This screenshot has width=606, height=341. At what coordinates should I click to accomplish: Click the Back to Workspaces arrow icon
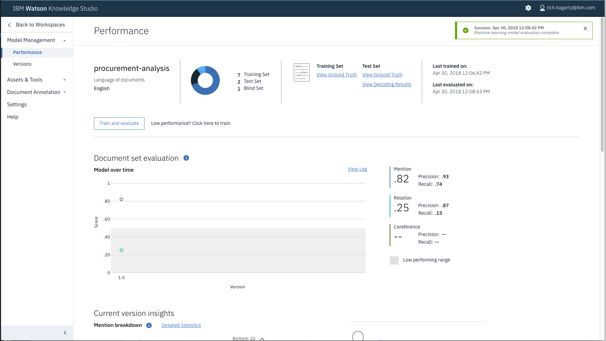[9, 25]
